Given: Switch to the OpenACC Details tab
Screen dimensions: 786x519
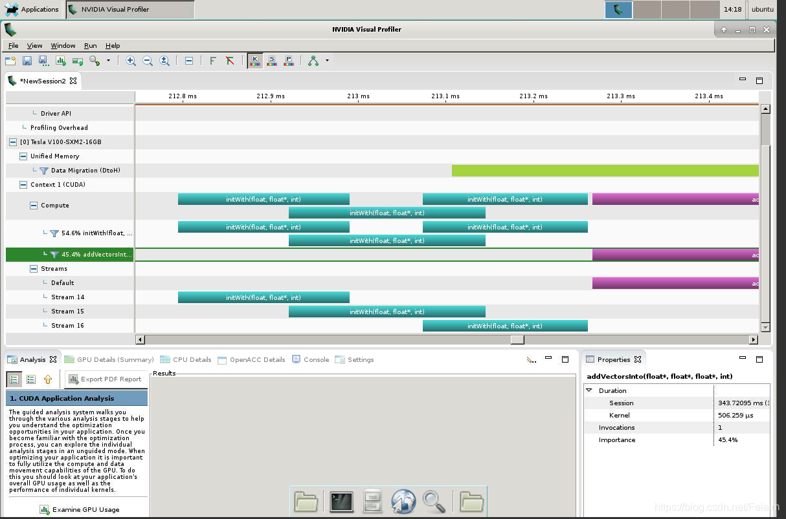Looking at the screenshot, I should point(251,360).
